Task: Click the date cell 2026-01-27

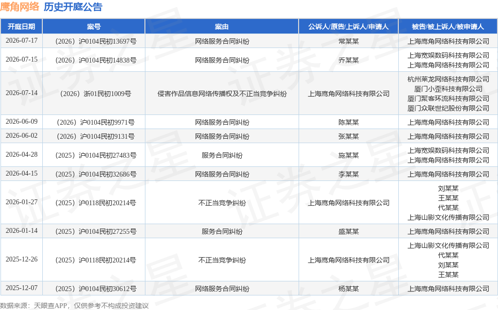Action: 21,202
